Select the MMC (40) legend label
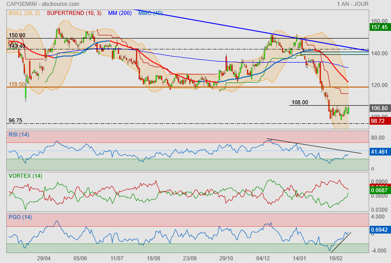 click(150, 13)
